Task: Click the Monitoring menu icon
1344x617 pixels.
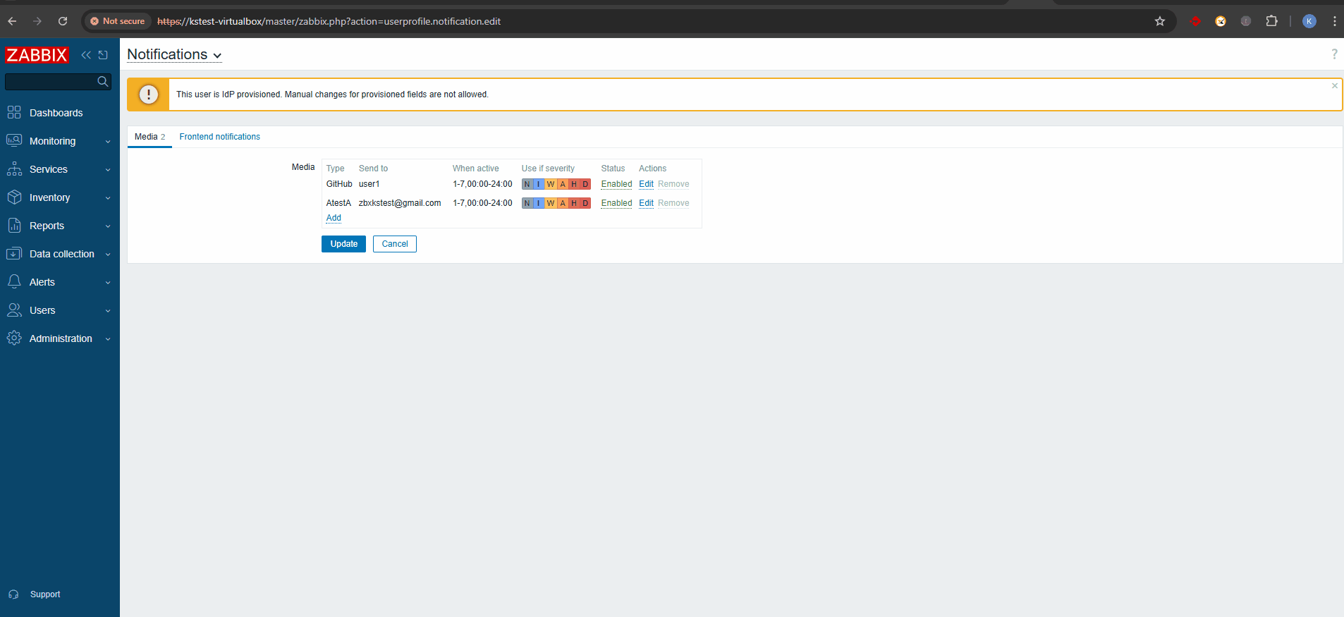Action: (x=14, y=140)
